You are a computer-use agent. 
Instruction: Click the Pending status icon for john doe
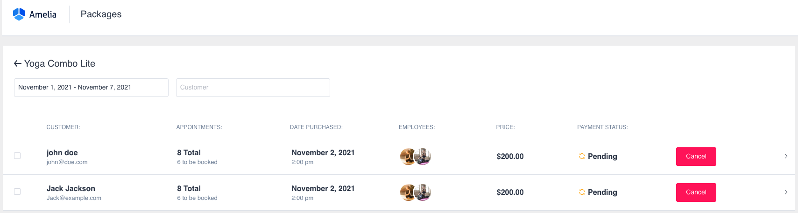pyautogui.click(x=582, y=156)
